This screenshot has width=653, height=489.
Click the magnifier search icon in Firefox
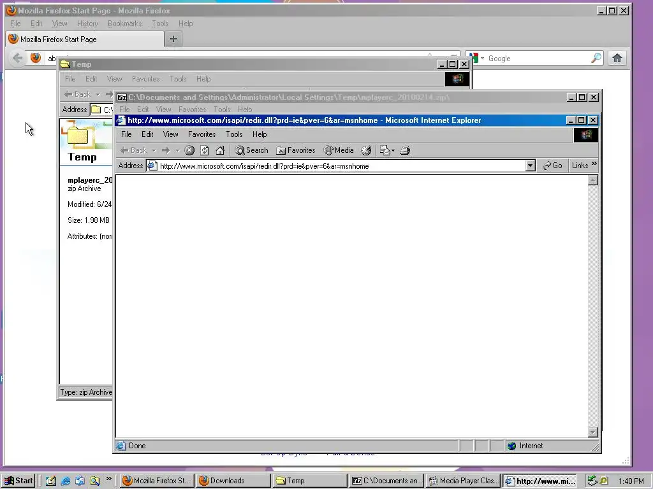[596, 58]
